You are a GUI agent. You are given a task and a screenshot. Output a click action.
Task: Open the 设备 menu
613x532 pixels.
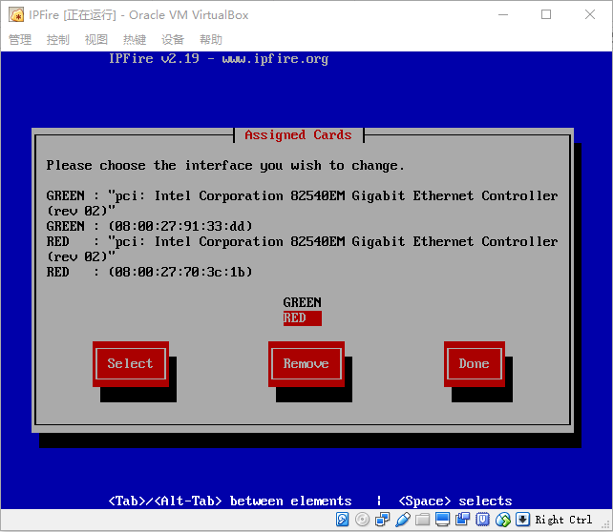(173, 39)
